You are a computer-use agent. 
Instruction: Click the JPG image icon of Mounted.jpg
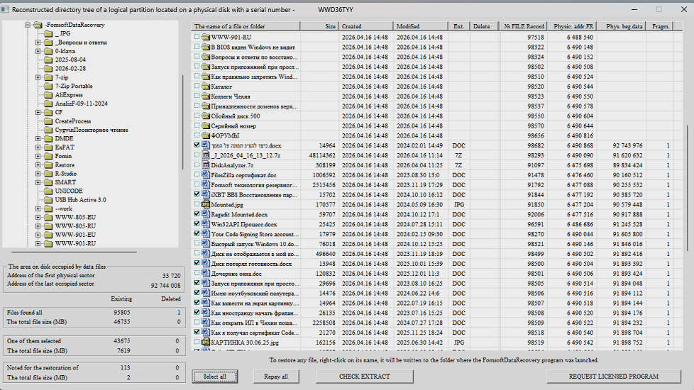[206, 204]
